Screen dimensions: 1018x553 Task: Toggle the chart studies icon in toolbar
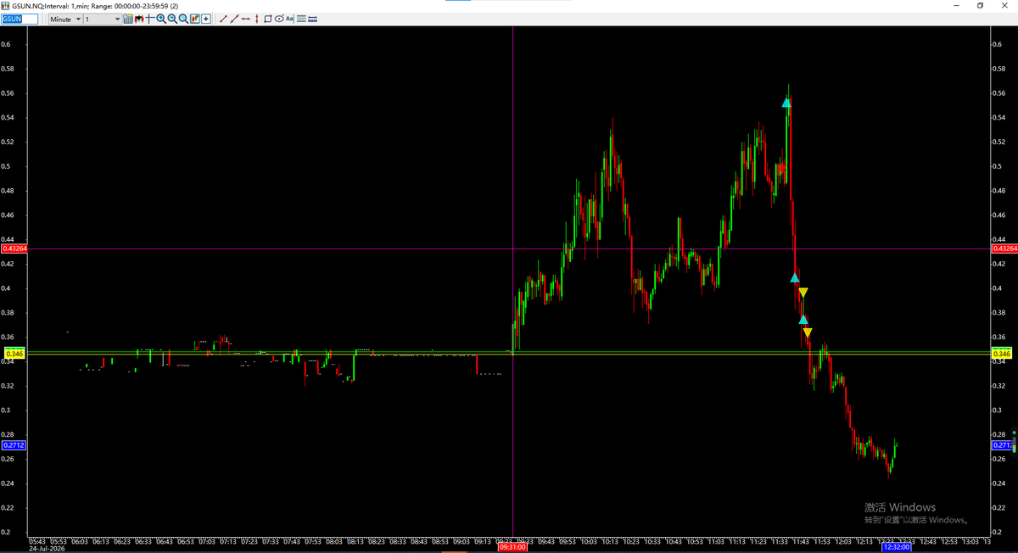(194, 19)
